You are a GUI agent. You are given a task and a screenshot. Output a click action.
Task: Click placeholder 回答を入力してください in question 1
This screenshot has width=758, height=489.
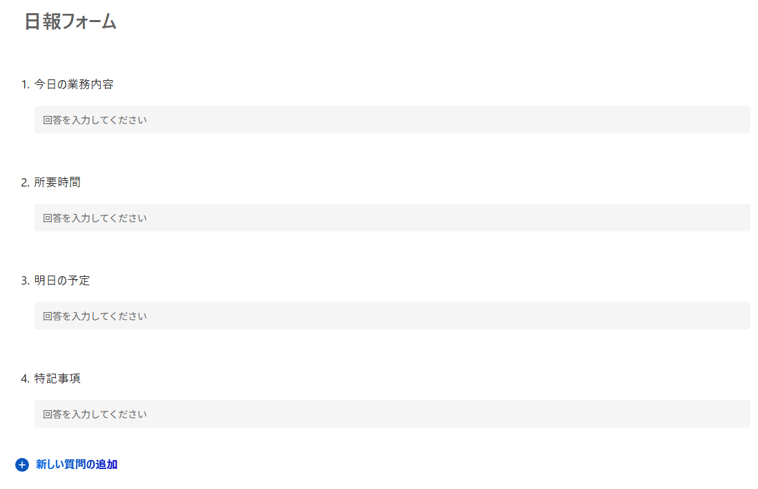click(x=95, y=120)
